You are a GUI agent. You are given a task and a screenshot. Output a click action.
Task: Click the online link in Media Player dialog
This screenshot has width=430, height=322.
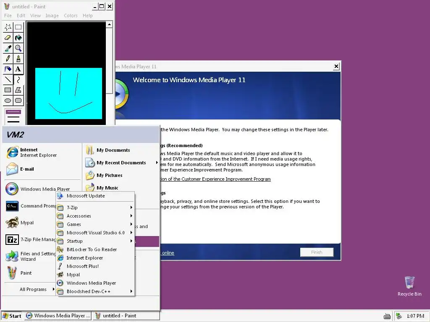point(168,253)
